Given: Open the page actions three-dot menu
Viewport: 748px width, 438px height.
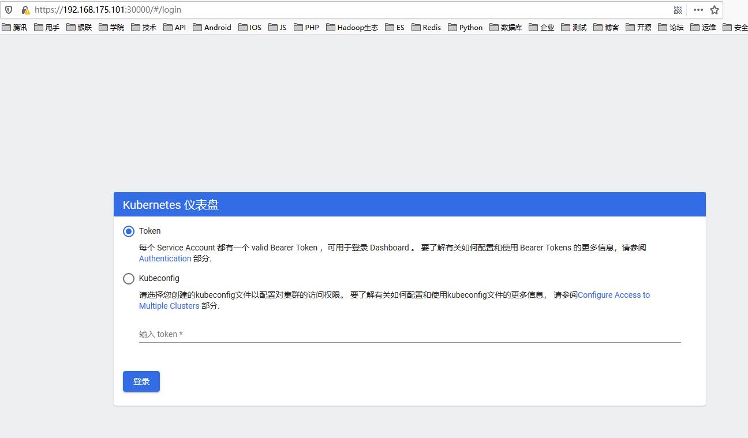Looking at the screenshot, I should point(698,10).
